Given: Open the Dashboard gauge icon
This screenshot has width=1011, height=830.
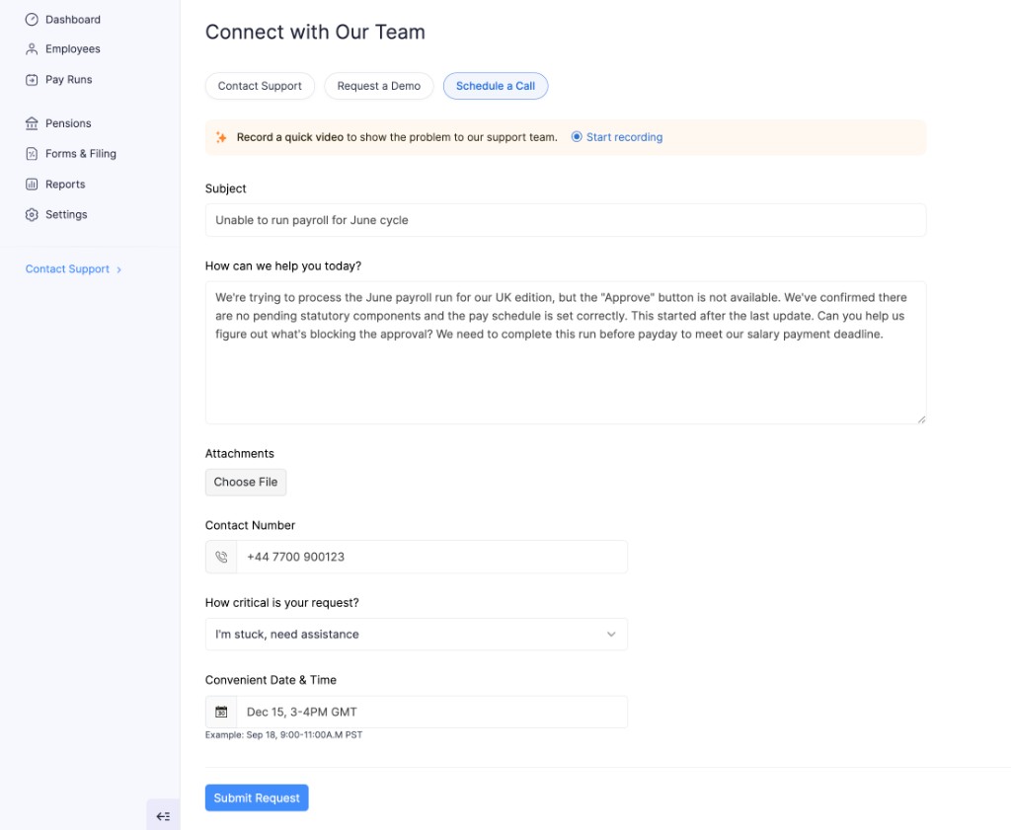Looking at the screenshot, I should [x=32, y=20].
